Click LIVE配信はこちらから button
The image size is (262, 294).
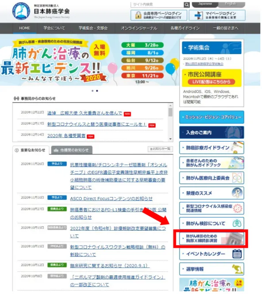coord(211,82)
